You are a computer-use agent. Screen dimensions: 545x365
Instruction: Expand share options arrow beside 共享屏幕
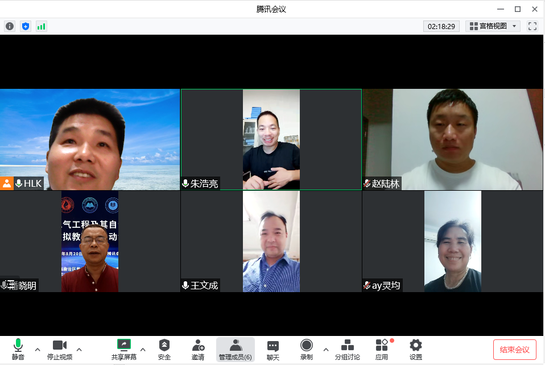(x=143, y=349)
